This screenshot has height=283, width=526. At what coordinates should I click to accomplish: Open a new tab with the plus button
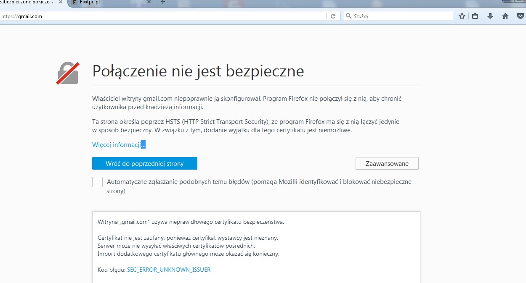pos(163,2)
